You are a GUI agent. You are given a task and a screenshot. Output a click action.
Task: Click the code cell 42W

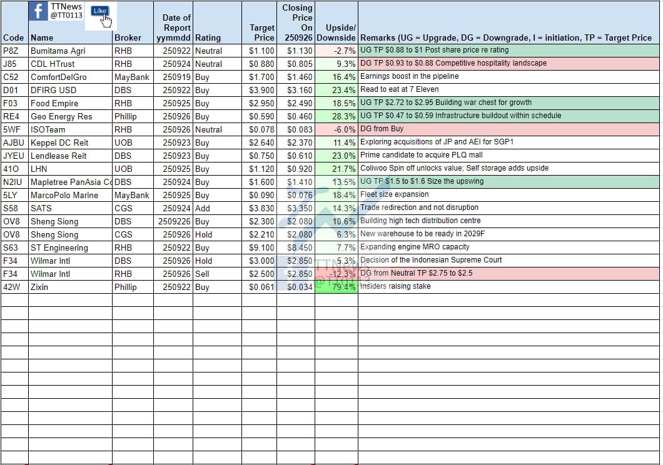coord(14,287)
